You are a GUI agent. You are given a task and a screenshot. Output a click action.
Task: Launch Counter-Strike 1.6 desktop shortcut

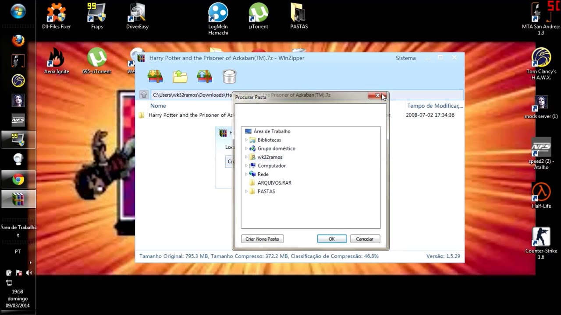pos(541,244)
